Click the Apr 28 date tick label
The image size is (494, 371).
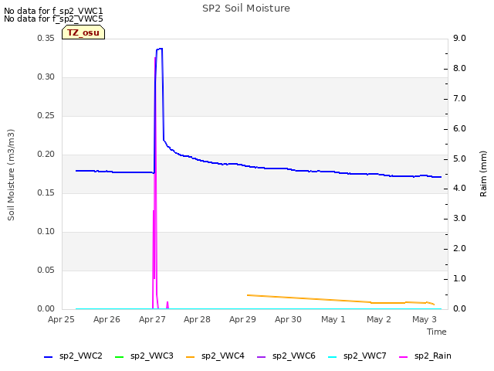198,319
